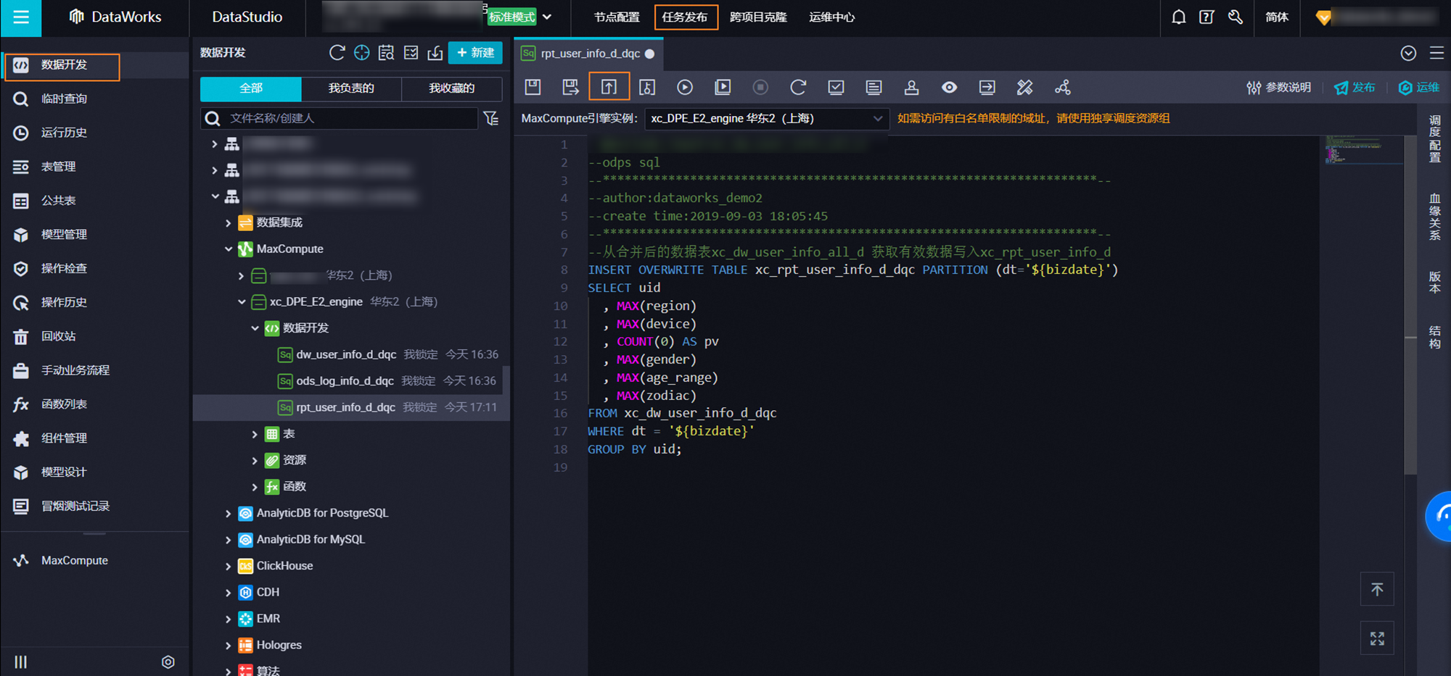Select the rpt_user_info_d_dqc editor tab
This screenshot has height=676, width=1451.
click(588, 54)
